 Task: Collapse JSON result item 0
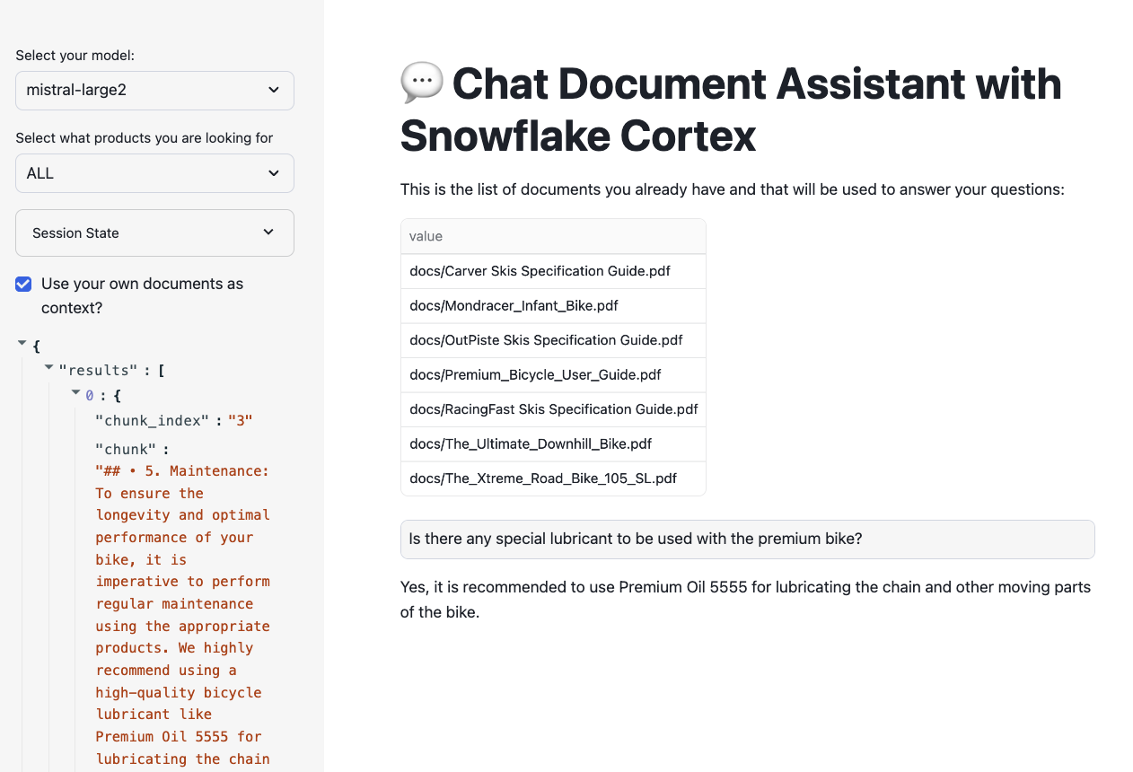[x=76, y=392]
